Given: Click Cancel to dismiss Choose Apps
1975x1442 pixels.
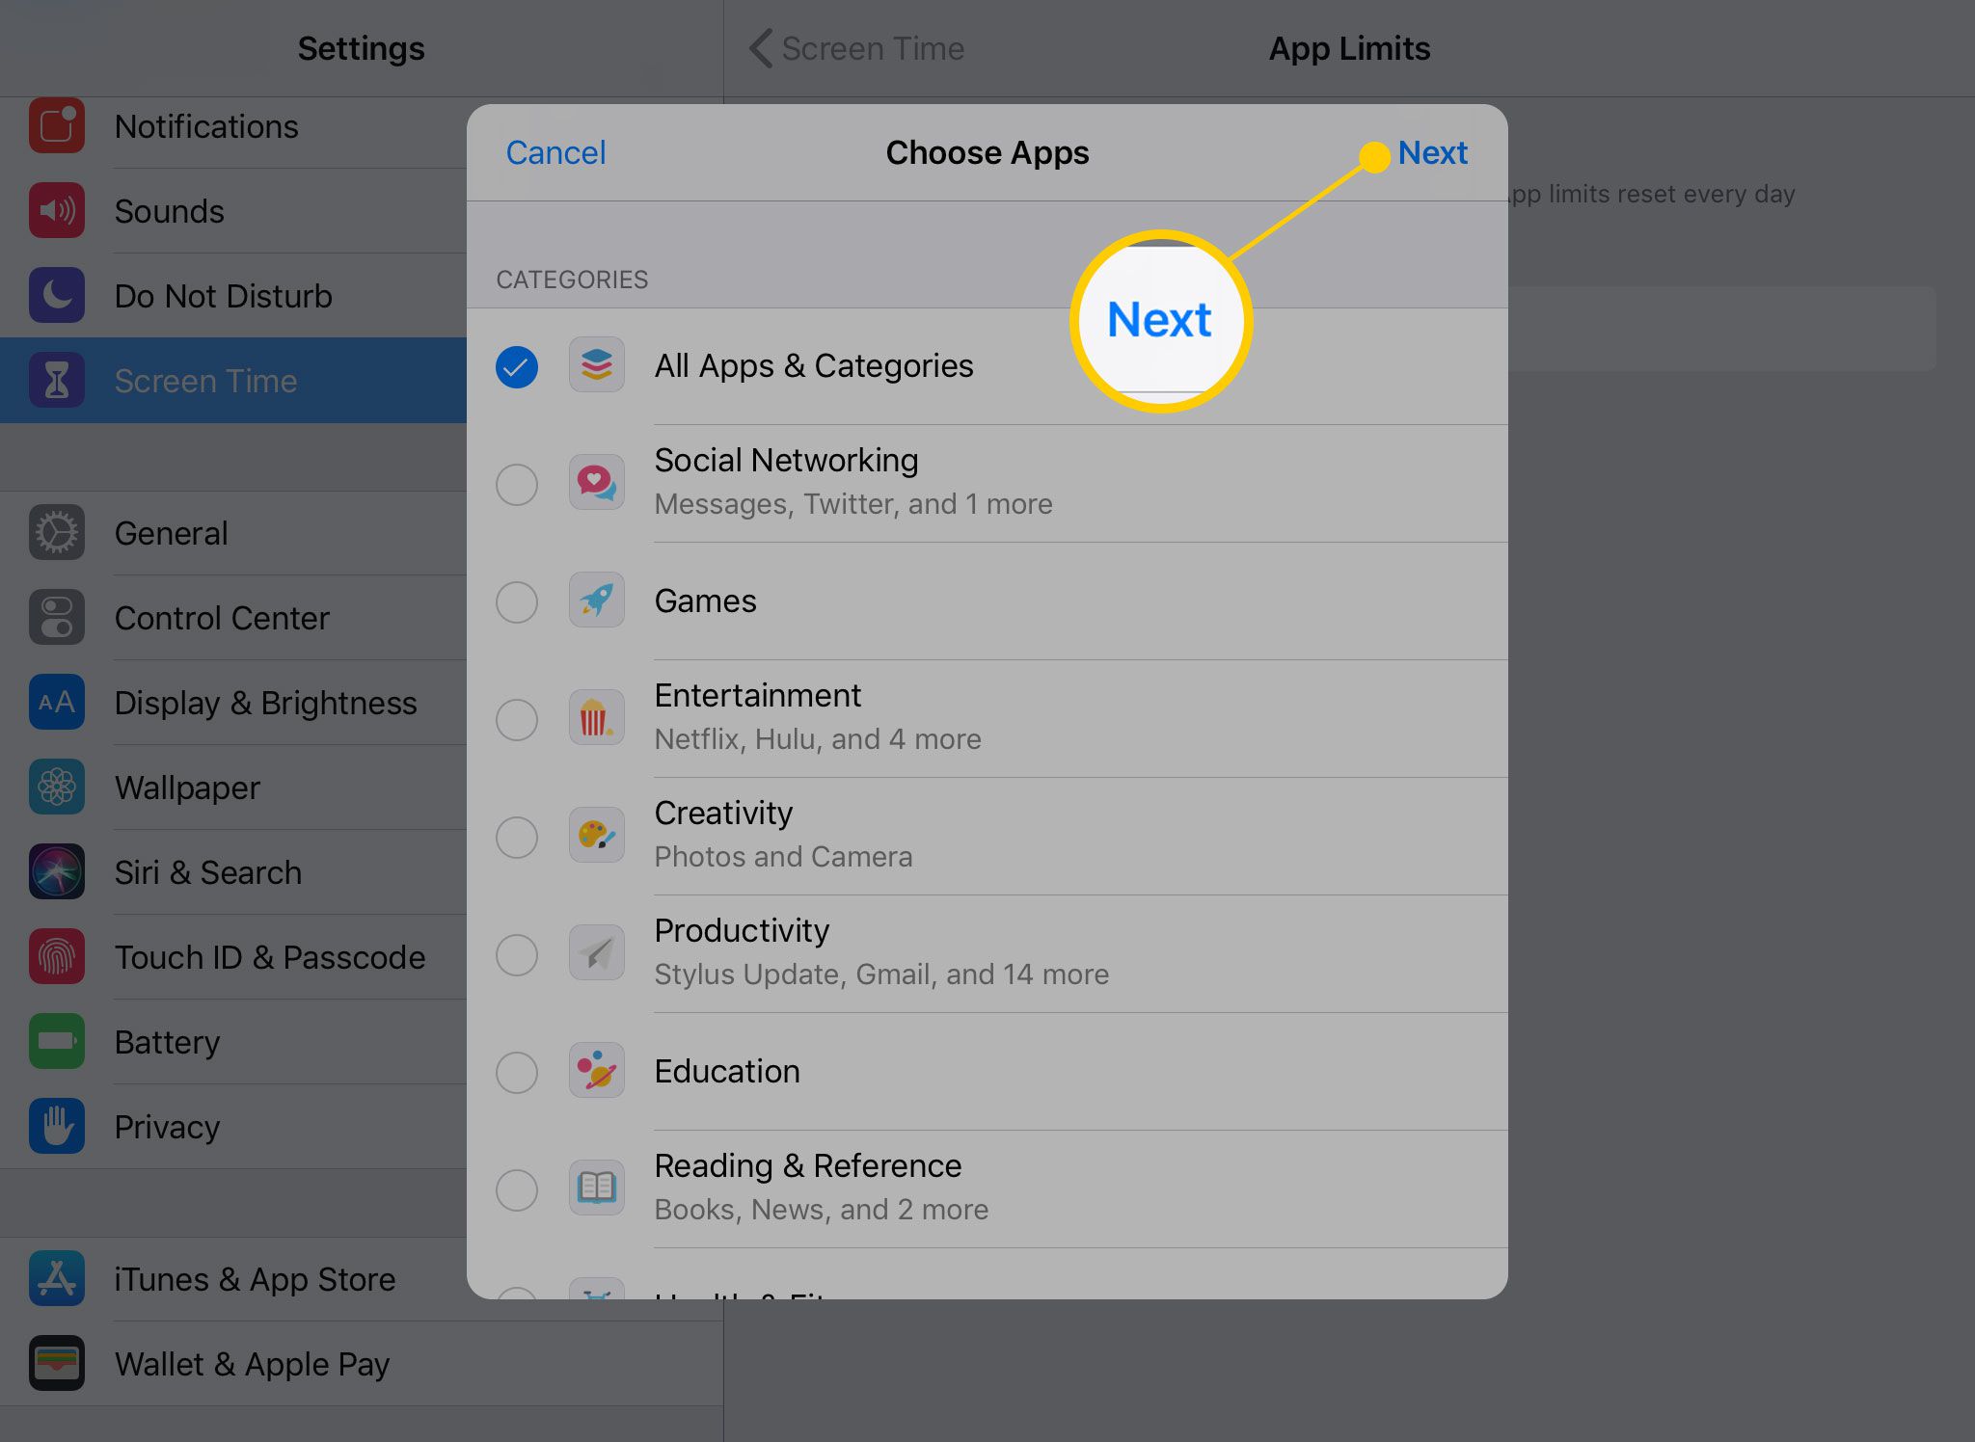Looking at the screenshot, I should point(555,151).
